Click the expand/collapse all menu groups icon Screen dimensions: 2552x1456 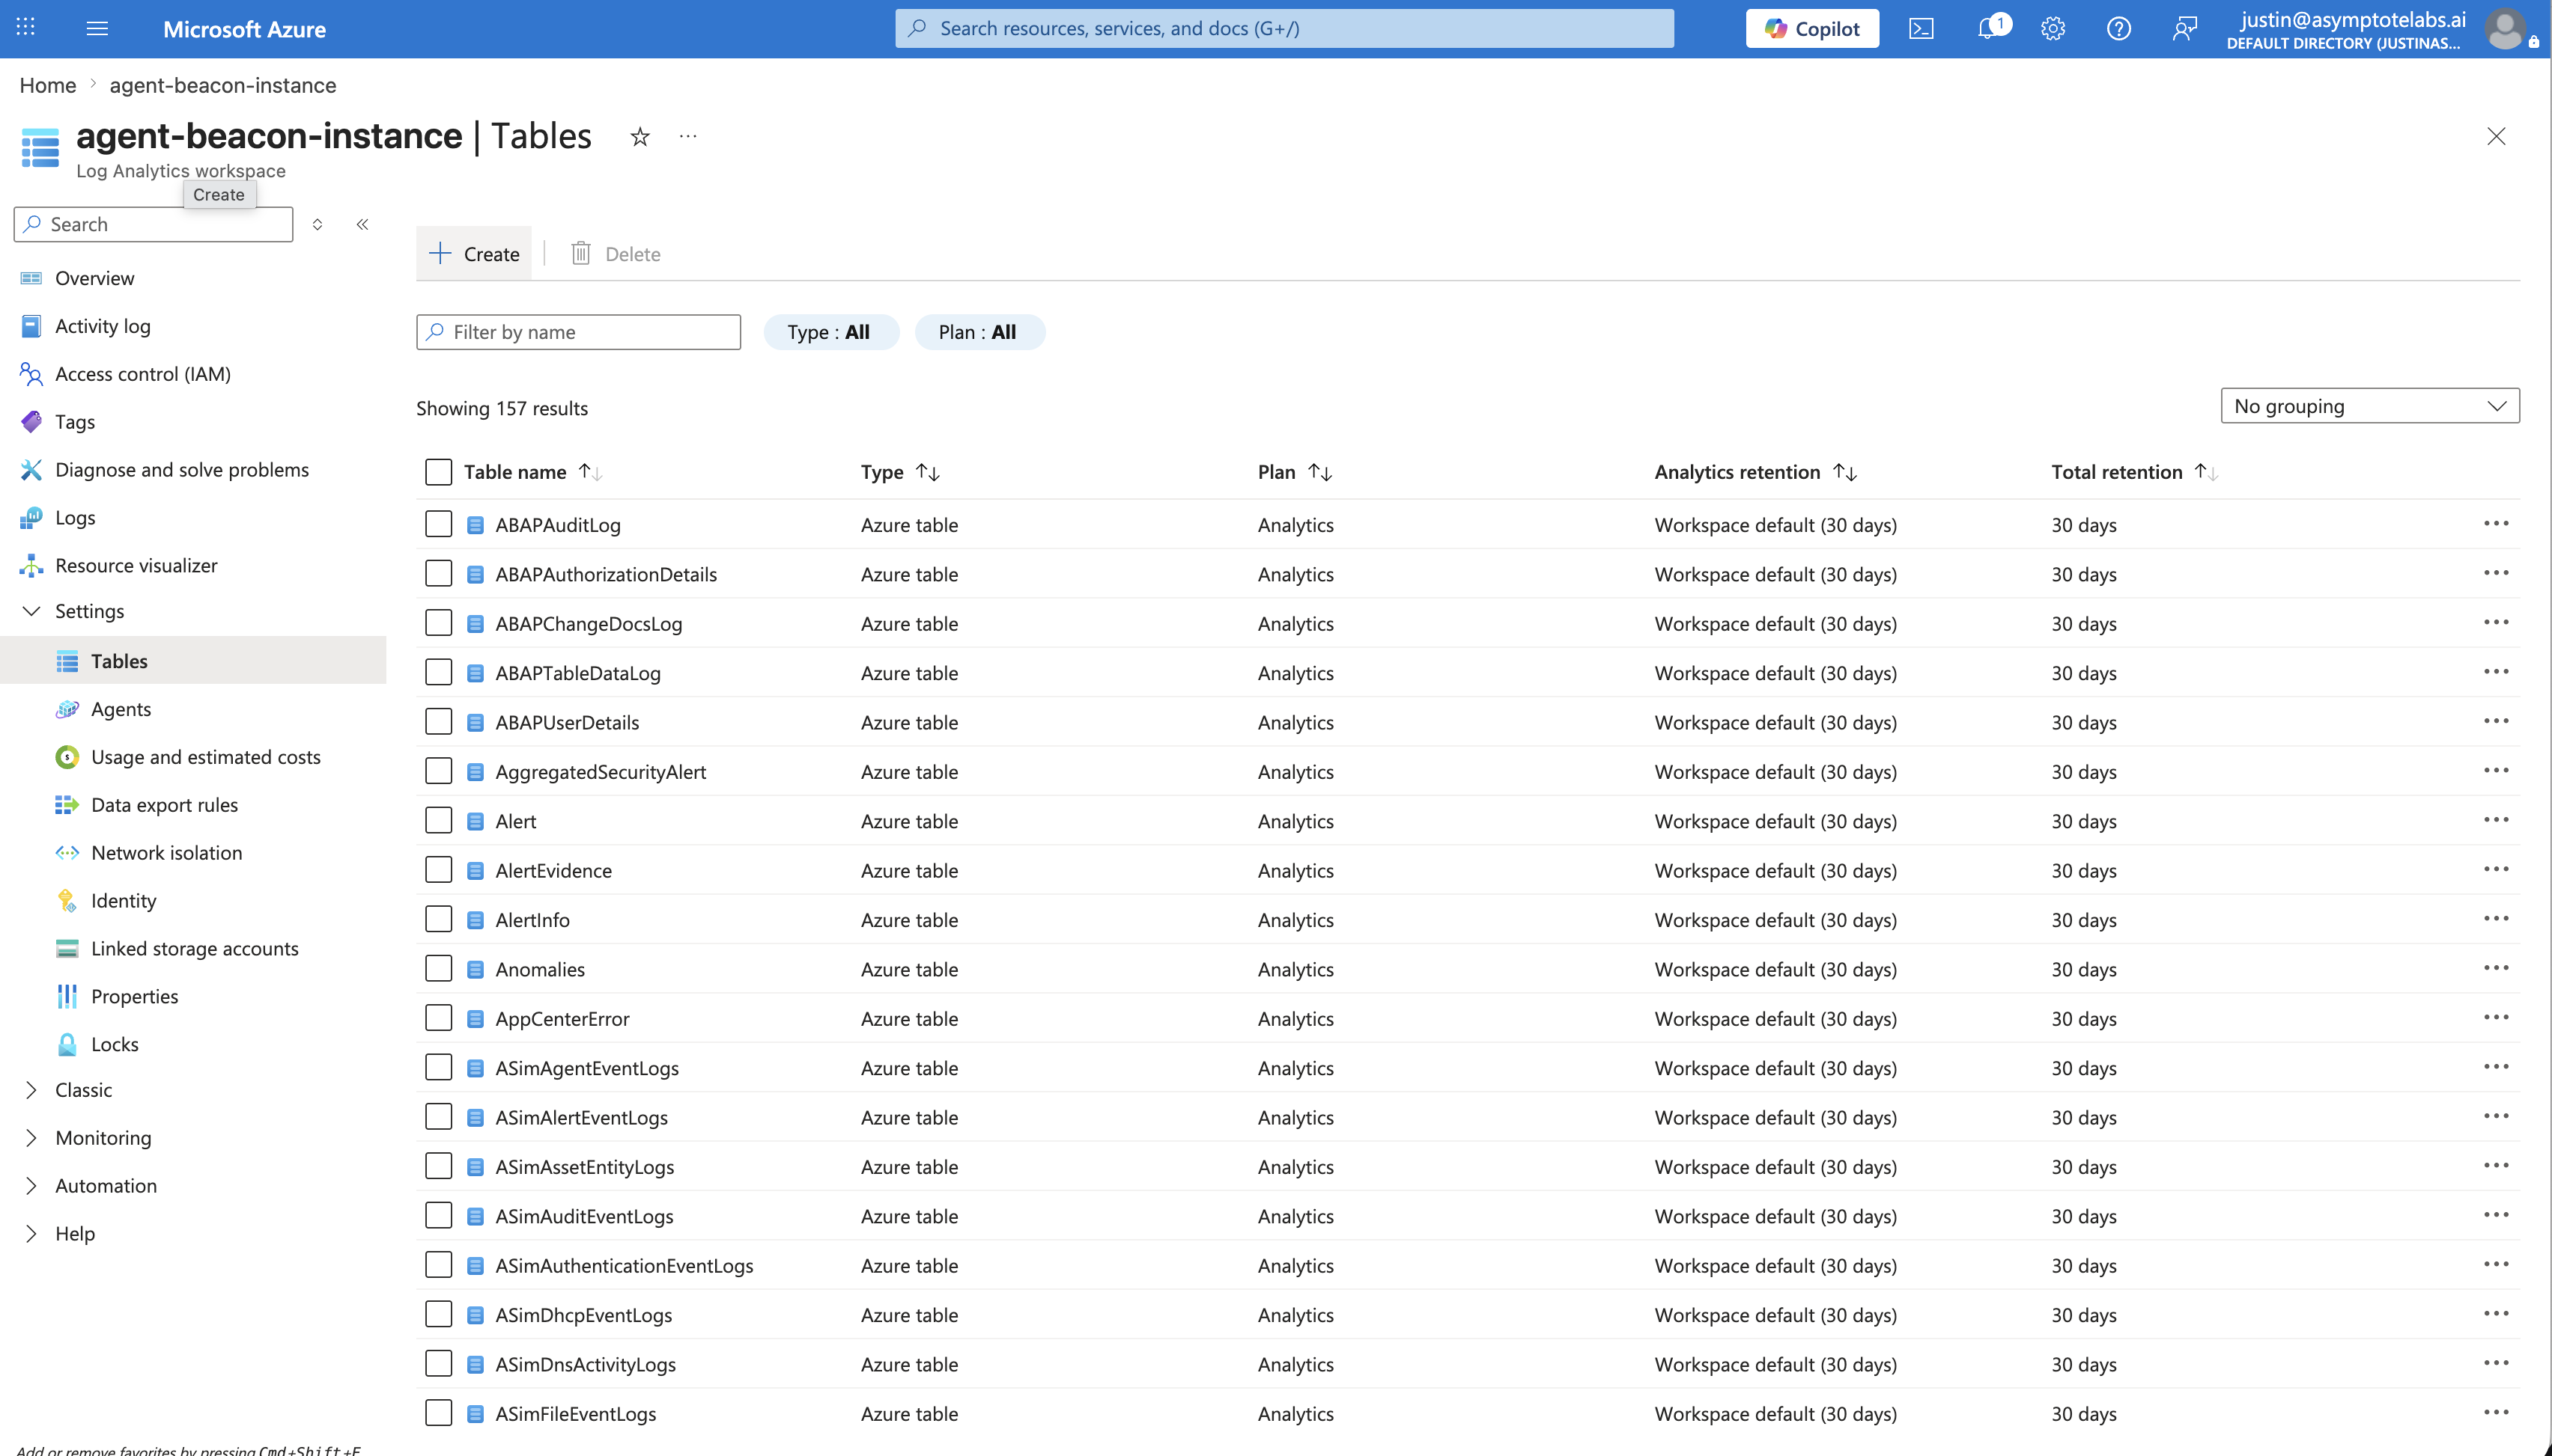tap(318, 224)
